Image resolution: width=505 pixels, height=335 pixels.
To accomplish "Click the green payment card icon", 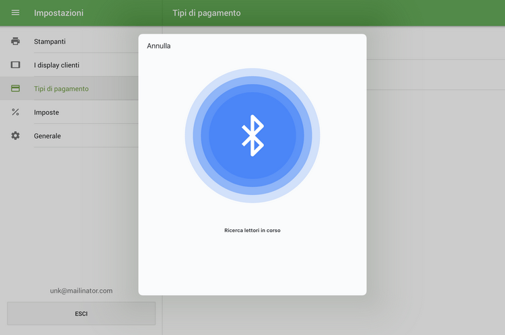I will click(x=15, y=89).
